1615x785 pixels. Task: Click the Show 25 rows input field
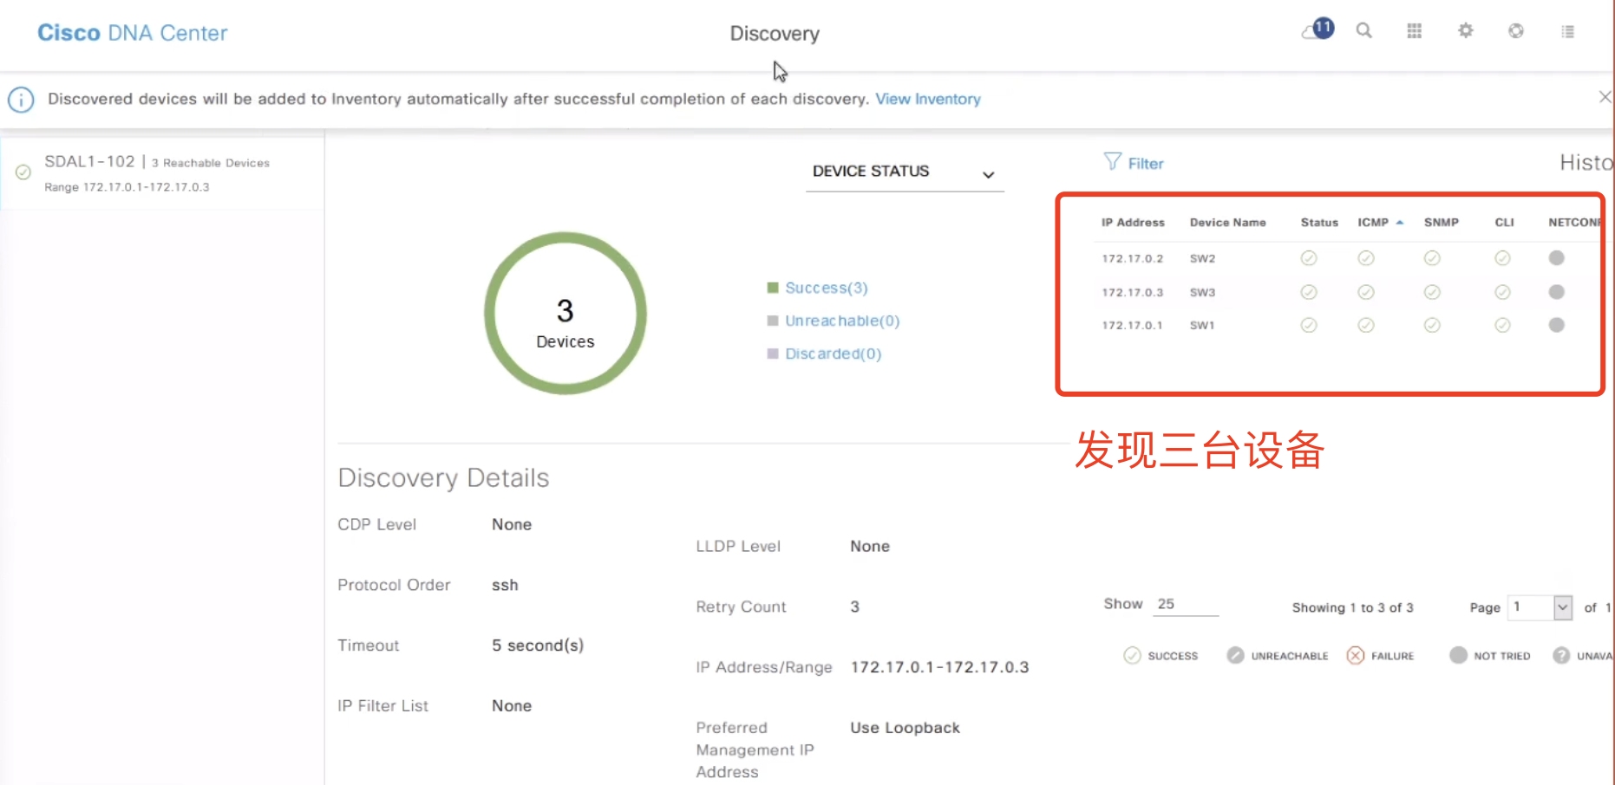(1186, 605)
